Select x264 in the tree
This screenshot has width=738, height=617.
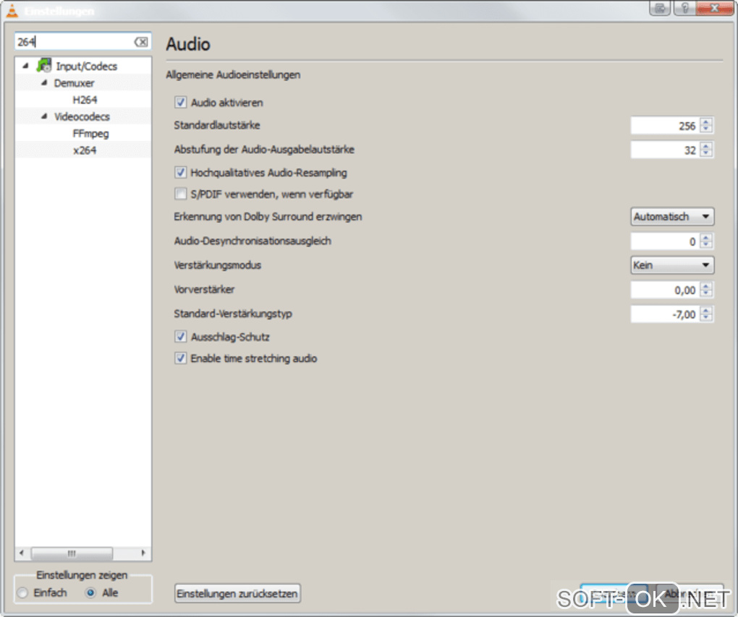[x=85, y=150]
